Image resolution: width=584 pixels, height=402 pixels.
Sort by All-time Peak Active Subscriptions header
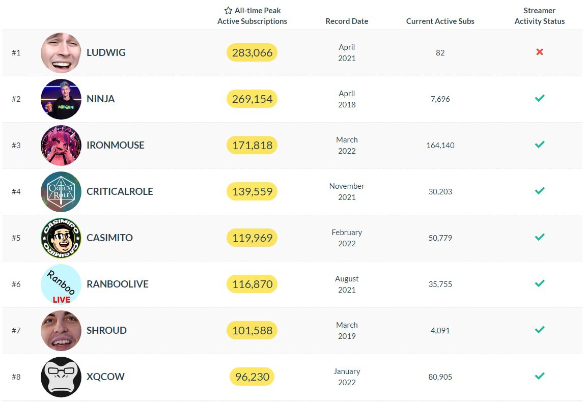pos(253,16)
